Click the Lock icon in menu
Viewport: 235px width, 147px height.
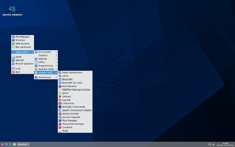(13, 69)
